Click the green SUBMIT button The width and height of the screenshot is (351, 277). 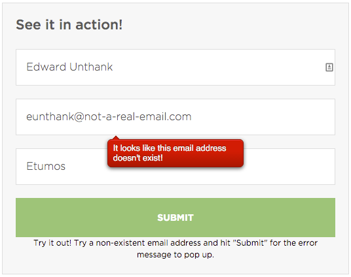(x=175, y=218)
